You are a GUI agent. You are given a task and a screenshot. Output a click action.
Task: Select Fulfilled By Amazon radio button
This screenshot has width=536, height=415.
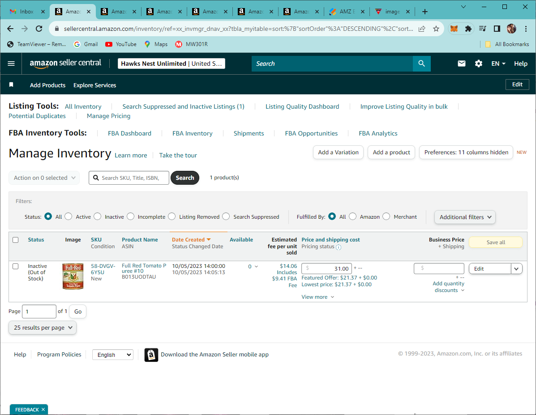click(353, 216)
